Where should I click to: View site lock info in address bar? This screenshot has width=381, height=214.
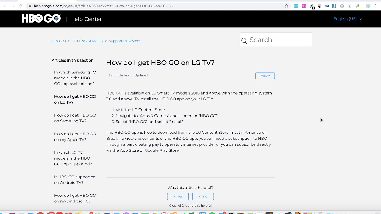pyautogui.click(x=30, y=6)
